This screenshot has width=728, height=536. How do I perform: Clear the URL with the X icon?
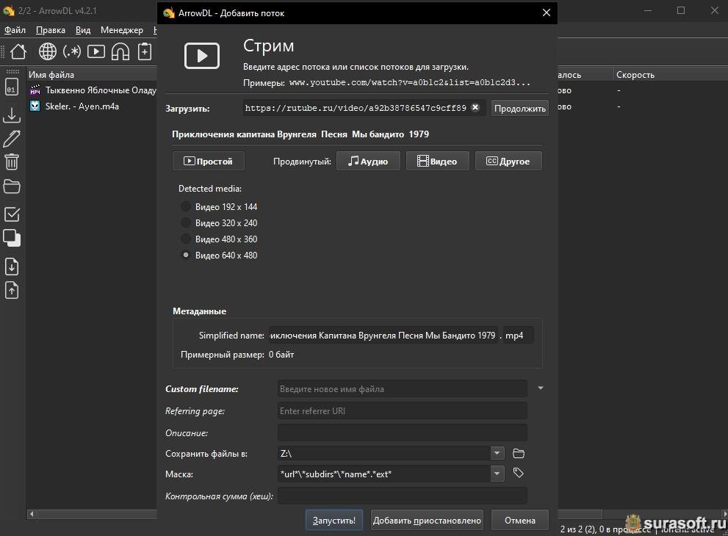(x=475, y=107)
